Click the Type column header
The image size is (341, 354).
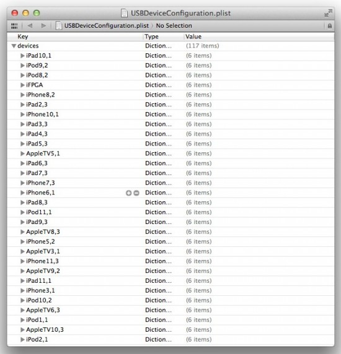163,37
